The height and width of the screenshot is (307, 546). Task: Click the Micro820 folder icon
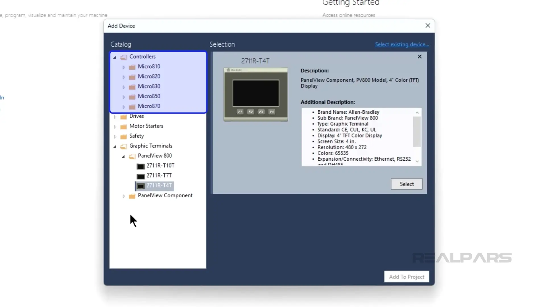(x=132, y=77)
